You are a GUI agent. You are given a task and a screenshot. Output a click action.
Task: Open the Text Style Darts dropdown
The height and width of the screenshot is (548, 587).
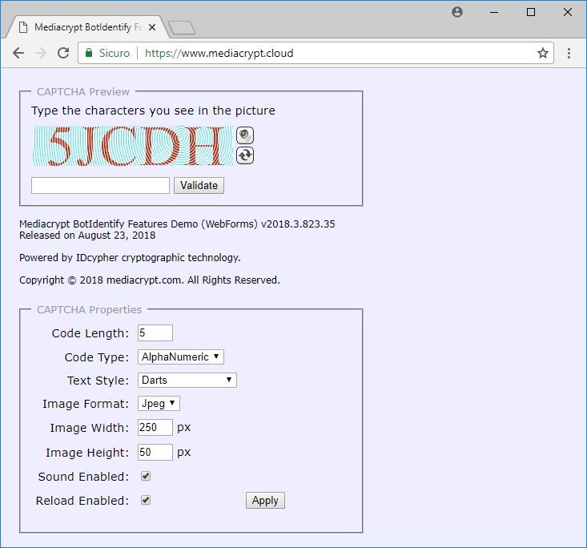(187, 381)
